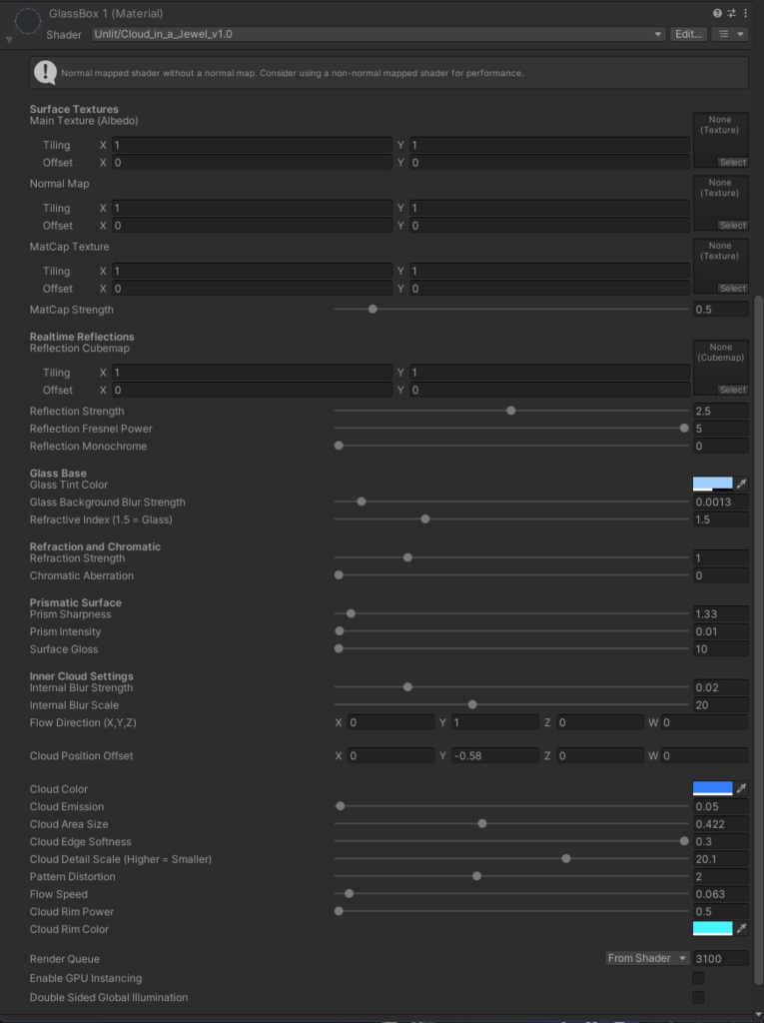Viewport: 764px width, 1023px height.
Task: Click the shader warning exclamation icon
Action: [x=45, y=72]
